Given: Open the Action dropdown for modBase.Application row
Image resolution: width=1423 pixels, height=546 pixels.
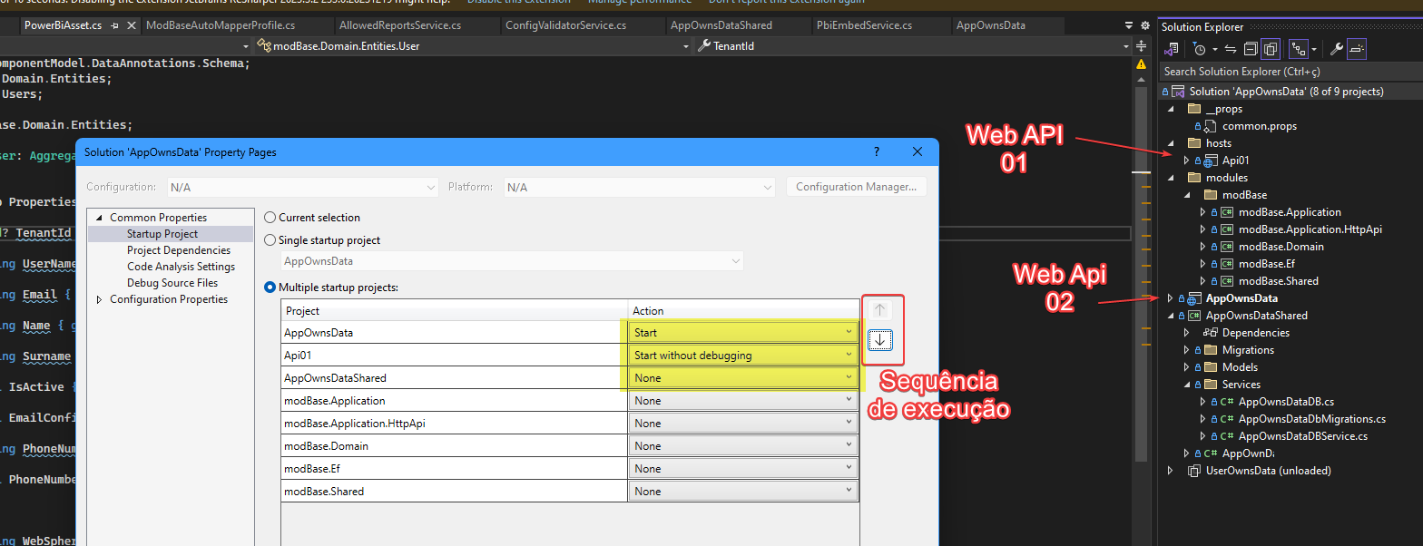Looking at the screenshot, I should click(743, 401).
